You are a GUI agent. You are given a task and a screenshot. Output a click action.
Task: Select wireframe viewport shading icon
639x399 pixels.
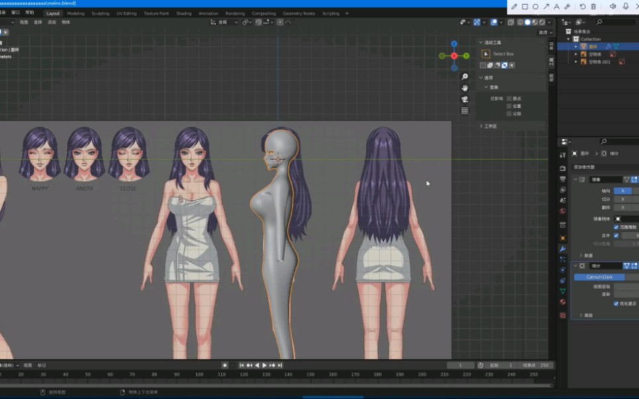[x=519, y=22]
